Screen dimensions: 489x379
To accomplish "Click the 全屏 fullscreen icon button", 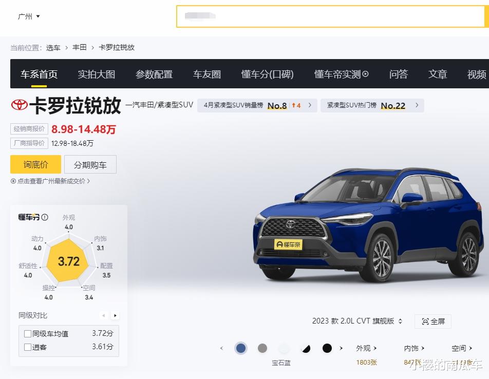I will 433,321.
